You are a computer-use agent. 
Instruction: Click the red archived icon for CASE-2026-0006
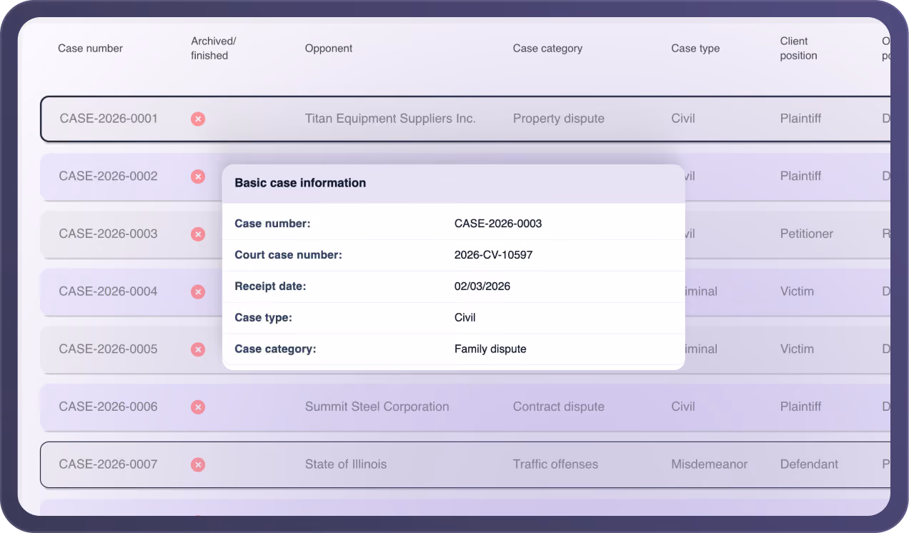(x=198, y=407)
